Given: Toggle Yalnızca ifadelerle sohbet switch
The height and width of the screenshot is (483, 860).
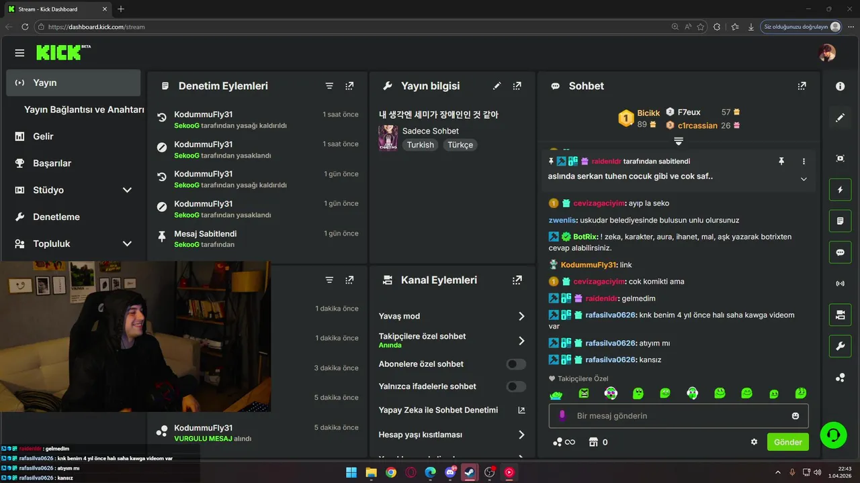Looking at the screenshot, I should point(516,386).
